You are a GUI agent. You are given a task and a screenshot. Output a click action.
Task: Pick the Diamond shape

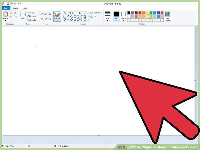[x=68, y=16]
